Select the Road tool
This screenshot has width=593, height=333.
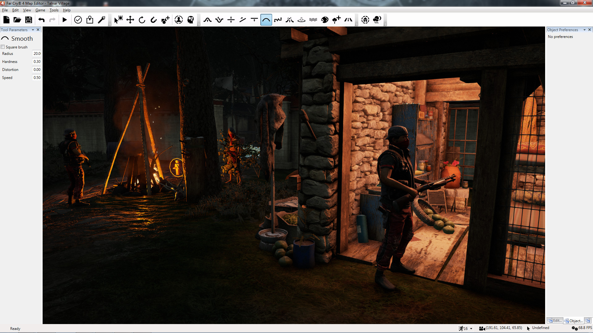348,20
